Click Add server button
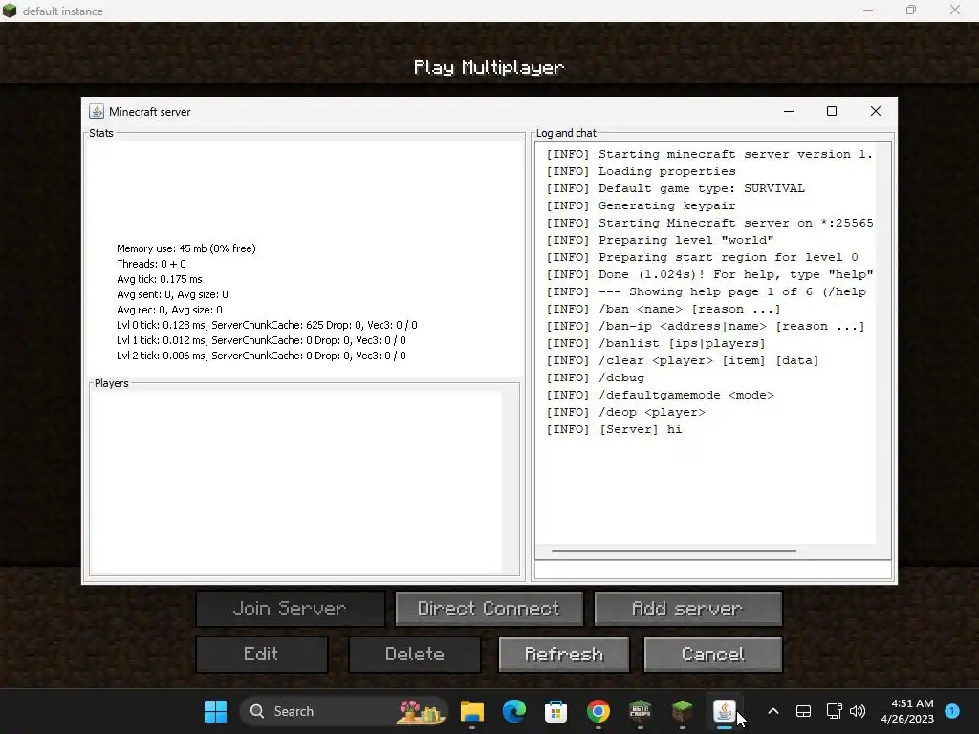 tap(687, 609)
